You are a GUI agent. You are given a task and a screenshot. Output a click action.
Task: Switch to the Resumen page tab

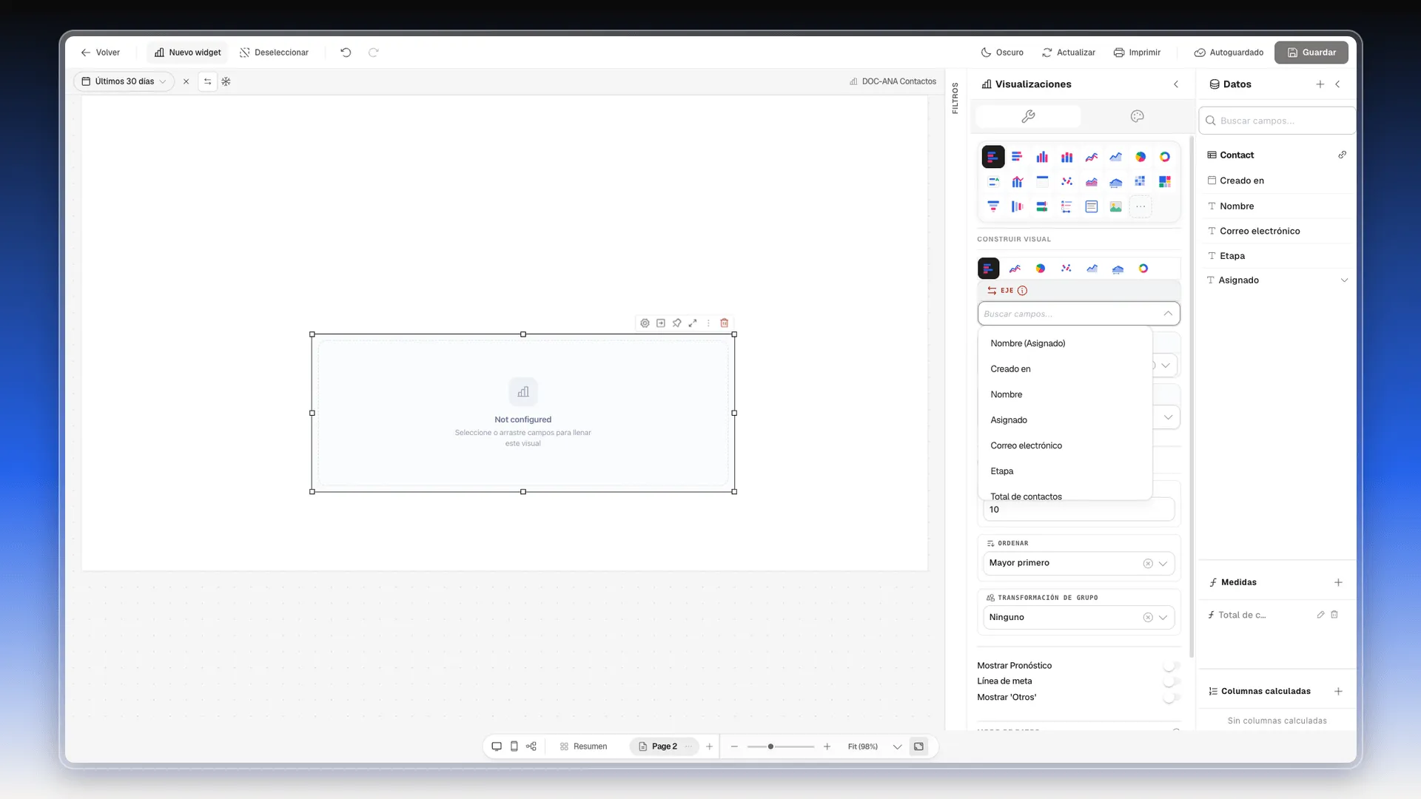point(583,746)
